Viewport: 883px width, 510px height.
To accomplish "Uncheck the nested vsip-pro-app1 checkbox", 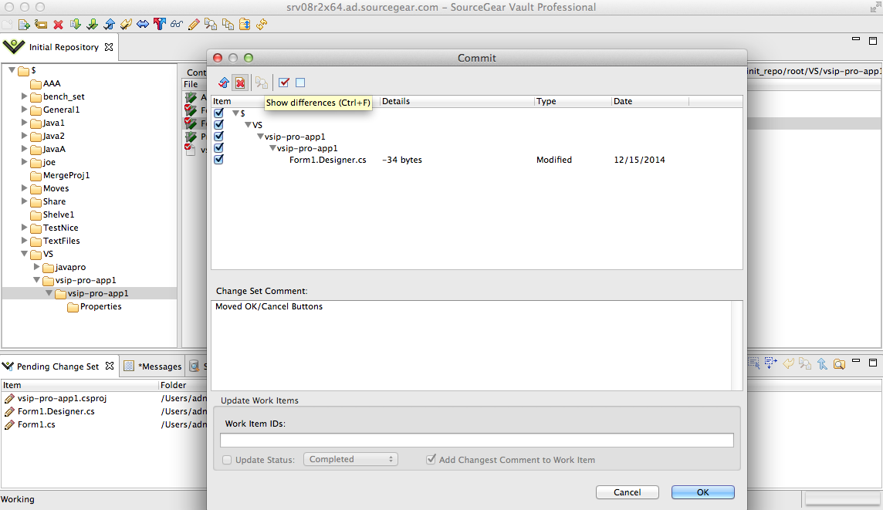I will (219, 148).
